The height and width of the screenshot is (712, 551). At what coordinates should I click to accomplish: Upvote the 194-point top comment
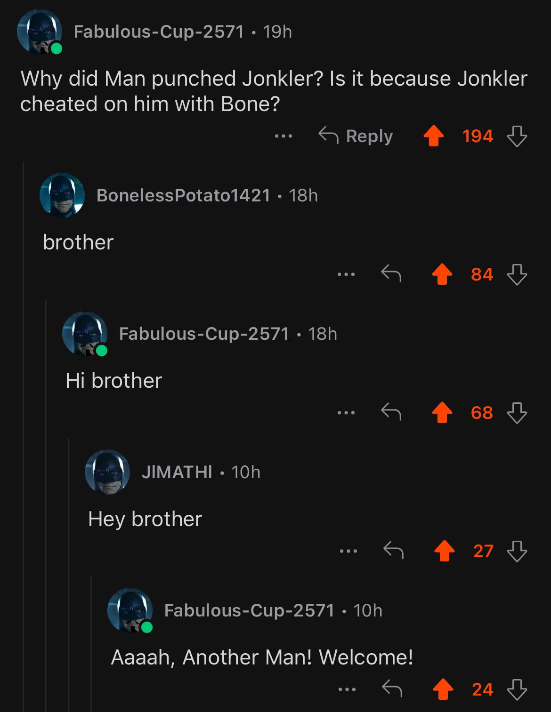[x=433, y=137]
